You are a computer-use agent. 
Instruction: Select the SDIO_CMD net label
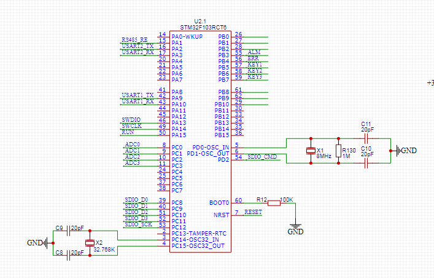pyautogui.click(x=262, y=157)
